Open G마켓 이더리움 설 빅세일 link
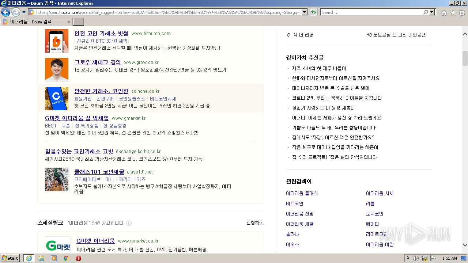The image size is (468, 263). pos(77,118)
